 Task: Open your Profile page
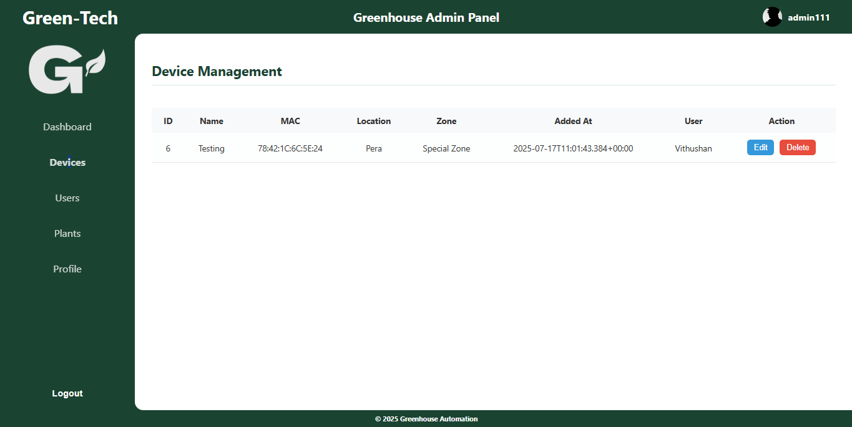tap(67, 269)
